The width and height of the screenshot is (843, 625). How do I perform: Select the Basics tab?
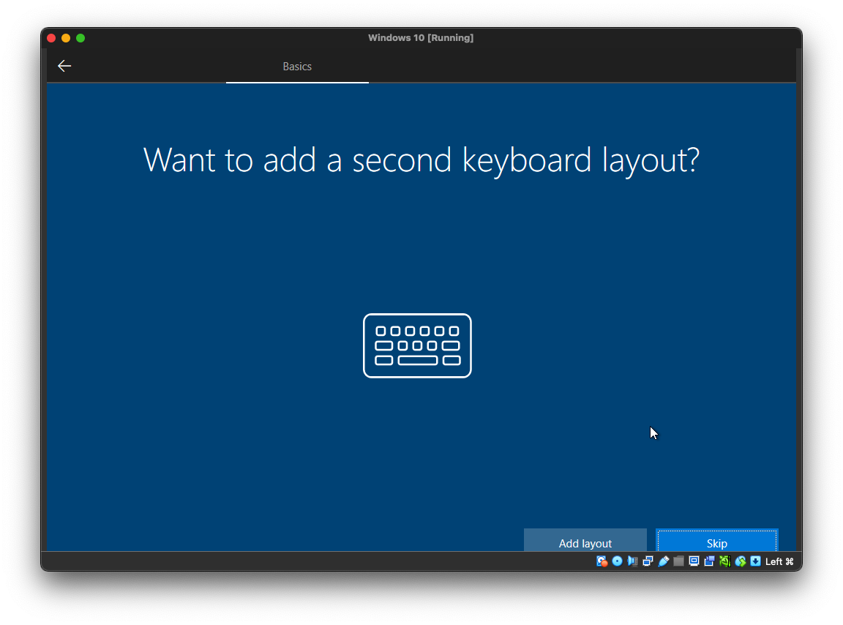point(297,67)
